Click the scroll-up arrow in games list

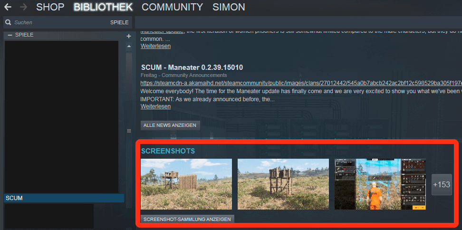click(129, 46)
